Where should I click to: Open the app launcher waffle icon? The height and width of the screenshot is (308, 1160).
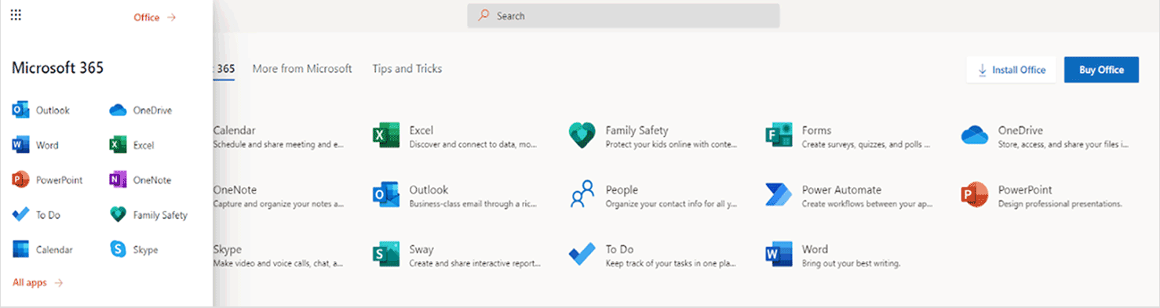point(16,15)
